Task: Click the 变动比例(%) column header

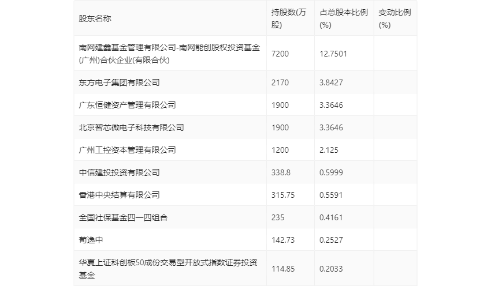Action: click(395, 18)
